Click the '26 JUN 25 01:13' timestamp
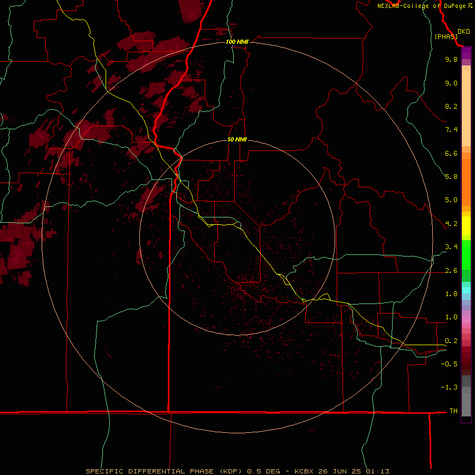The image size is (475, 475). 354,471
